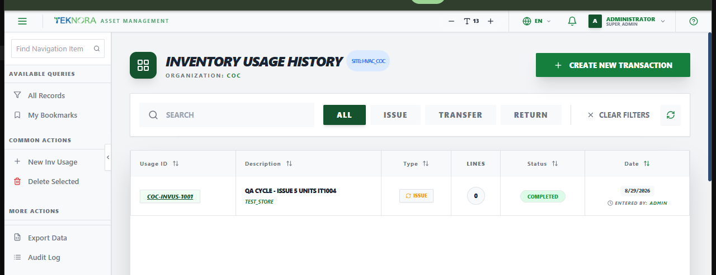The height and width of the screenshot is (275, 716).
Task: Click the search bar magnifier icon
Action: (x=153, y=115)
